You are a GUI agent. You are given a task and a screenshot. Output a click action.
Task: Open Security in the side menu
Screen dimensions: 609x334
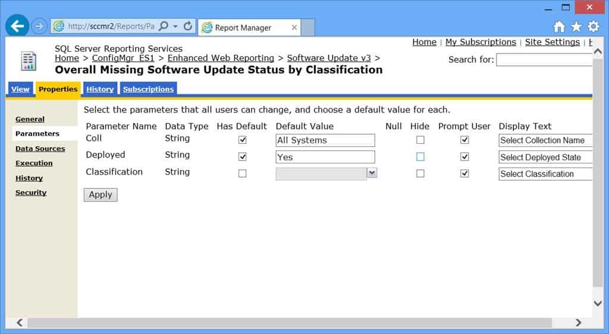click(x=31, y=193)
